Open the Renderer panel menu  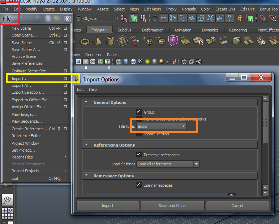(93, 55)
